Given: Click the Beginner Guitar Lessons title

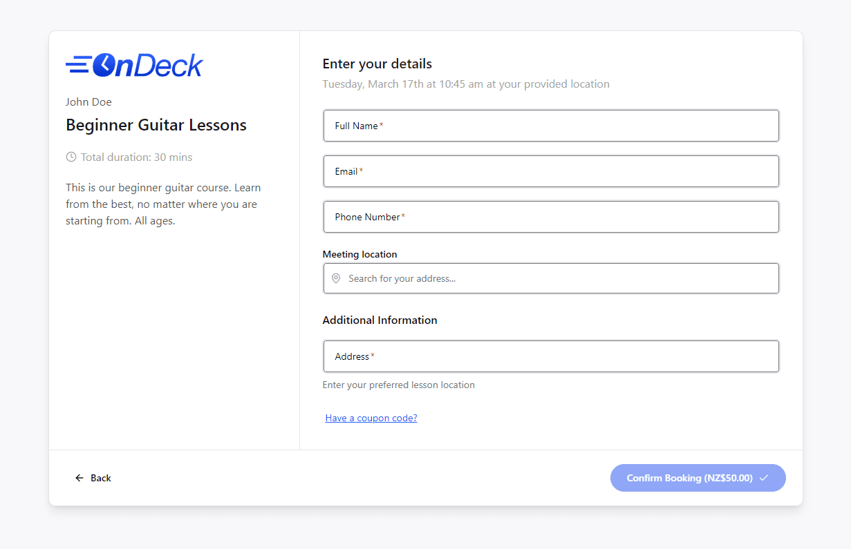Looking at the screenshot, I should [156, 125].
